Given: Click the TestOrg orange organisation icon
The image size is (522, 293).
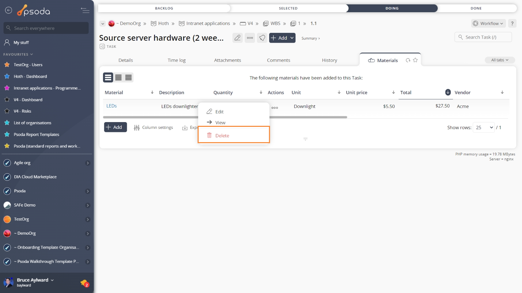Looking at the screenshot, I should pos(7,219).
